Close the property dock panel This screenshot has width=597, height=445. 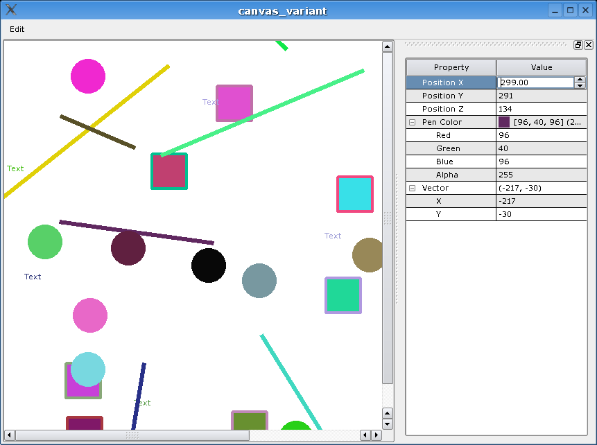click(589, 45)
